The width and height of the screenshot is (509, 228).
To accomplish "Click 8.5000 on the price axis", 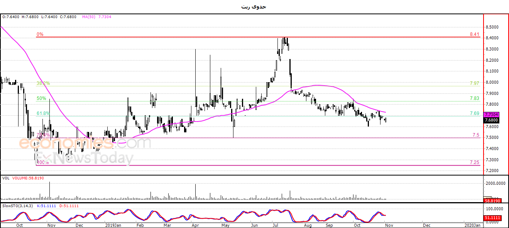I will [x=493, y=27].
